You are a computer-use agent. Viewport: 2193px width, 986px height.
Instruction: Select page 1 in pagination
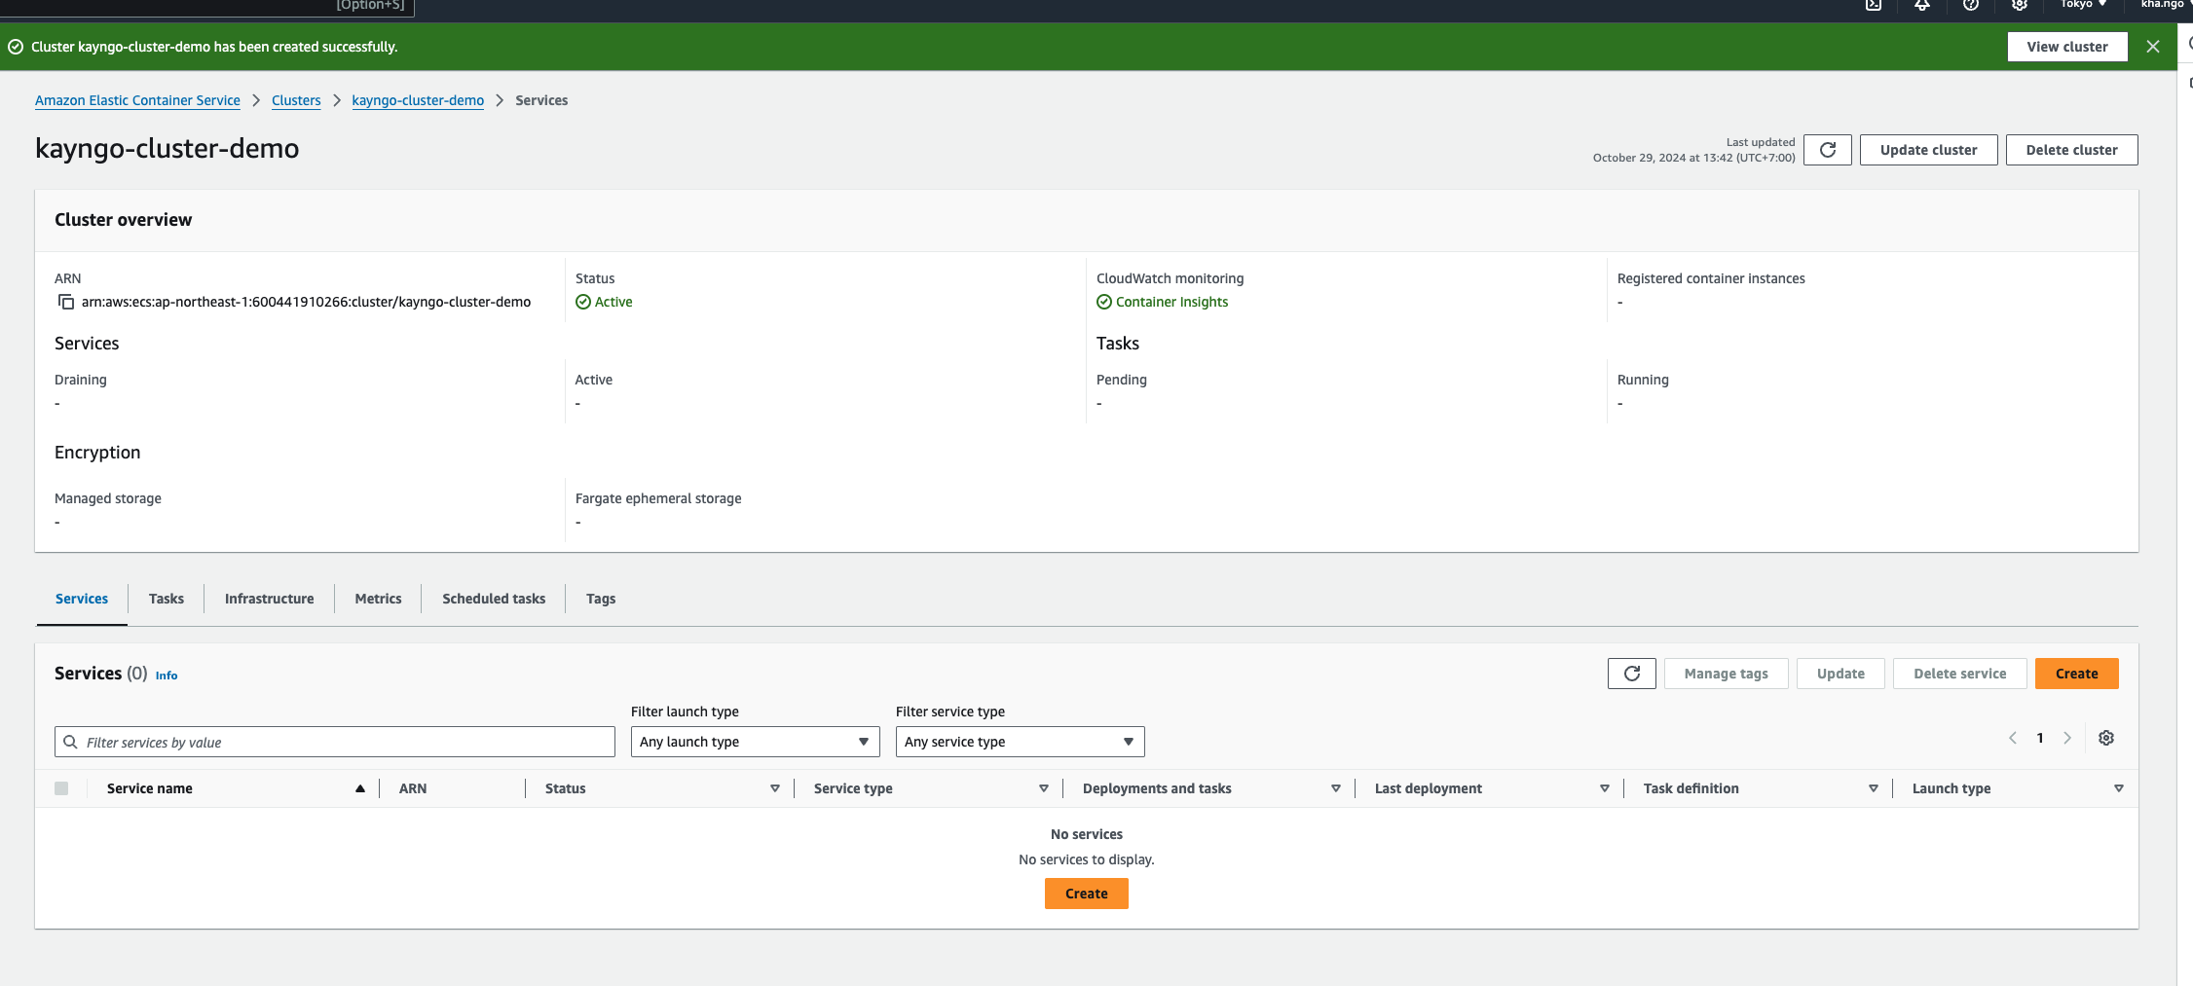(x=2040, y=738)
